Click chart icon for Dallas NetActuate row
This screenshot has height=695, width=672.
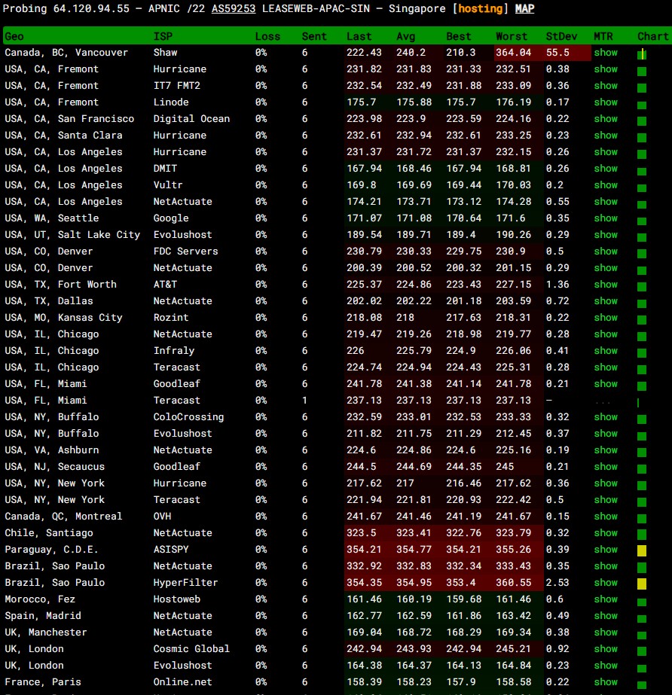[641, 303]
